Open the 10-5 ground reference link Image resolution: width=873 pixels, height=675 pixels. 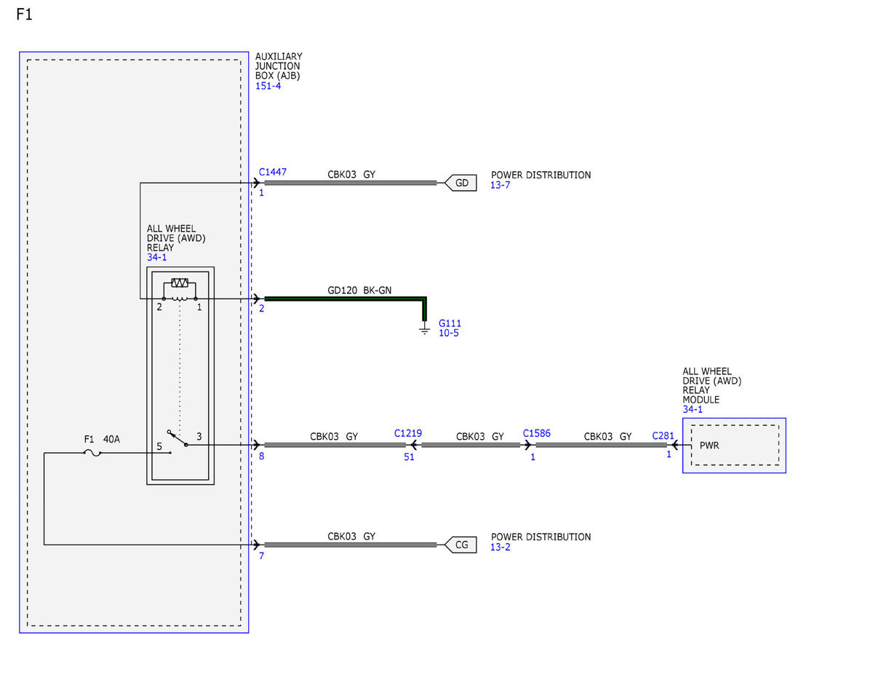click(448, 333)
